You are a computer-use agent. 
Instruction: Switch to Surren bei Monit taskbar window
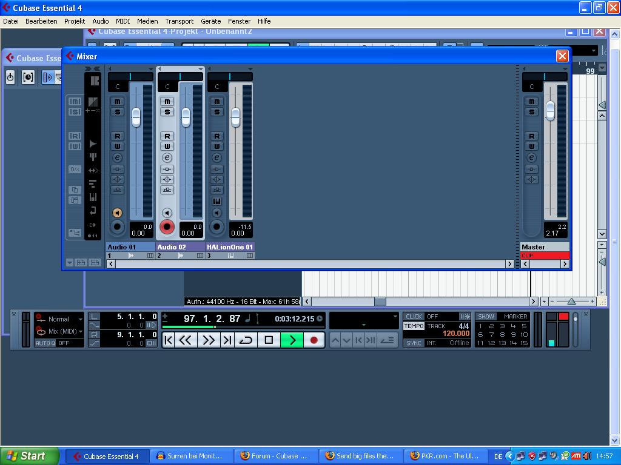(x=192, y=456)
